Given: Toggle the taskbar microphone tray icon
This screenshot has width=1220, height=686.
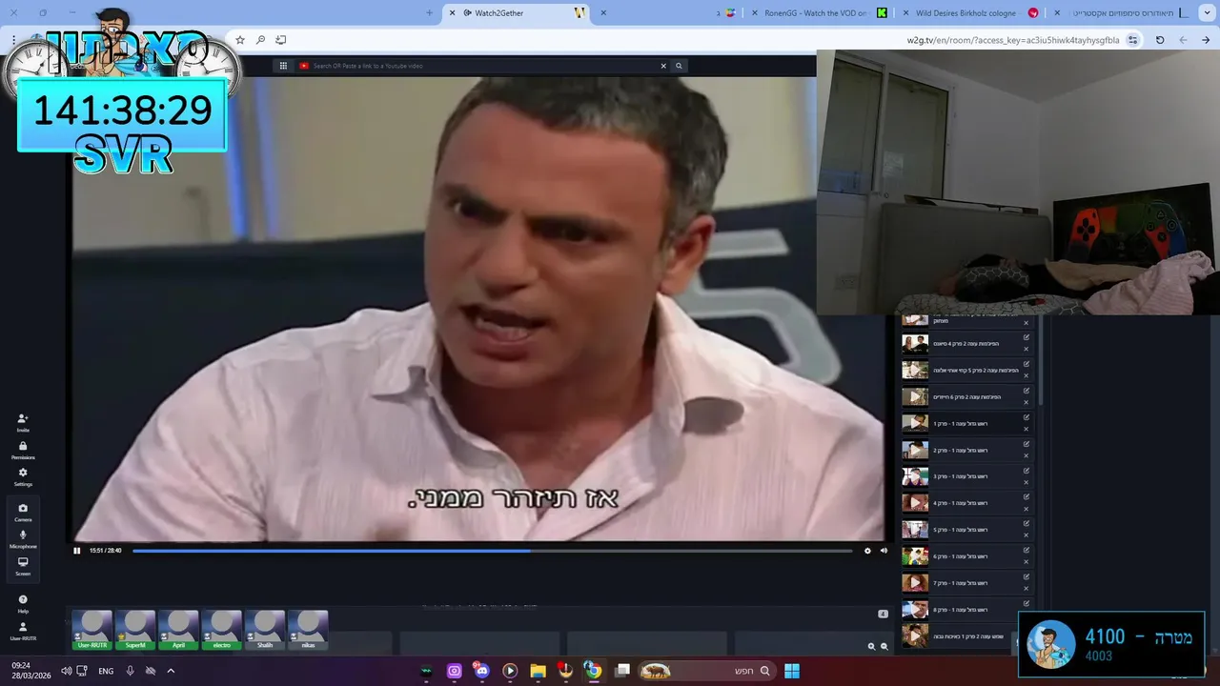Looking at the screenshot, I should pos(131,671).
